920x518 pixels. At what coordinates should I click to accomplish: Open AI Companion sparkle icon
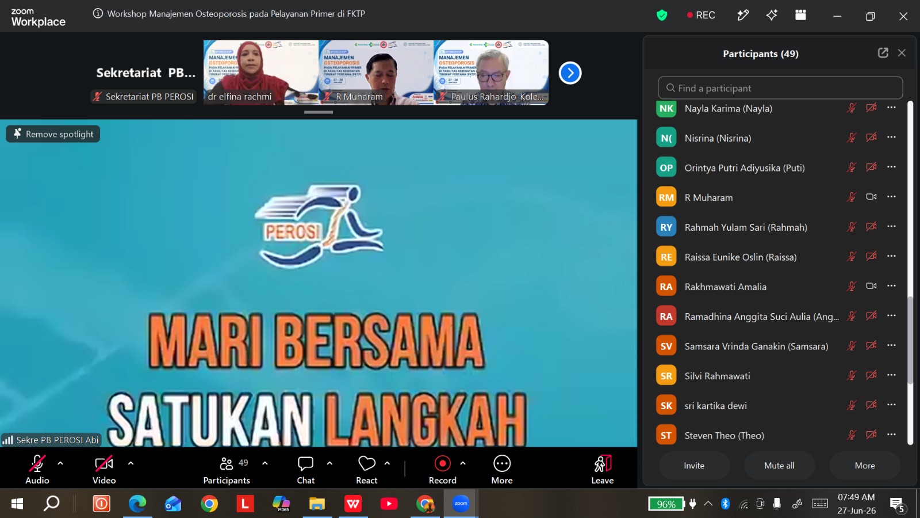772,15
